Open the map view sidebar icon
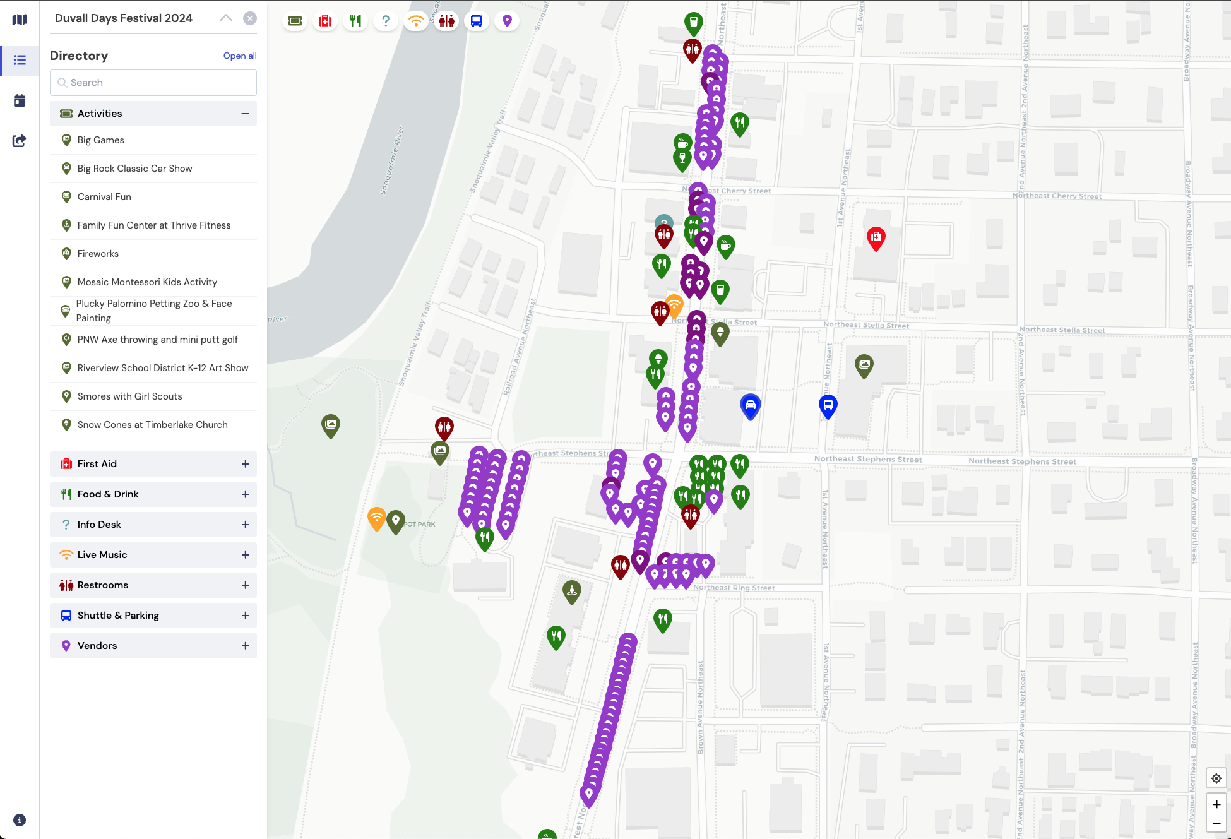 [x=20, y=20]
